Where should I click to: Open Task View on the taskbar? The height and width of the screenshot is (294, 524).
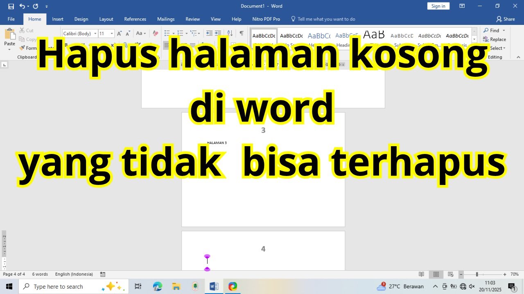point(138,286)
